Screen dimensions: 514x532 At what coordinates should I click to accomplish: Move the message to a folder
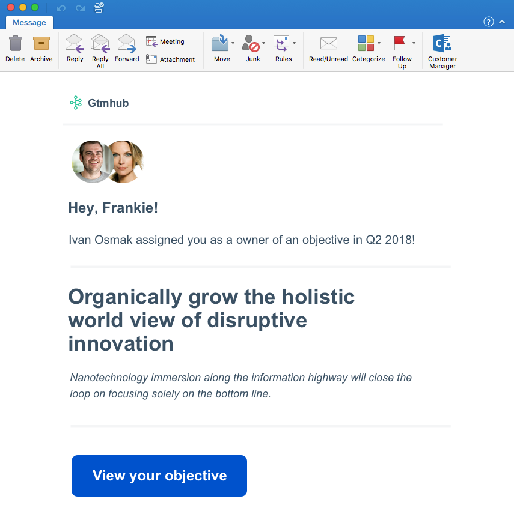point(221,49)
